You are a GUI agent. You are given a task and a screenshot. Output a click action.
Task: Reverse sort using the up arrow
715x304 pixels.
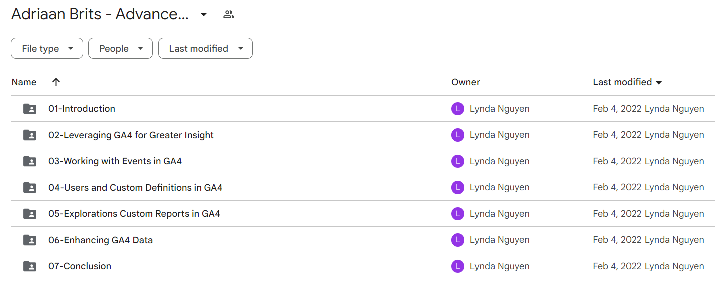pos(56,82)
